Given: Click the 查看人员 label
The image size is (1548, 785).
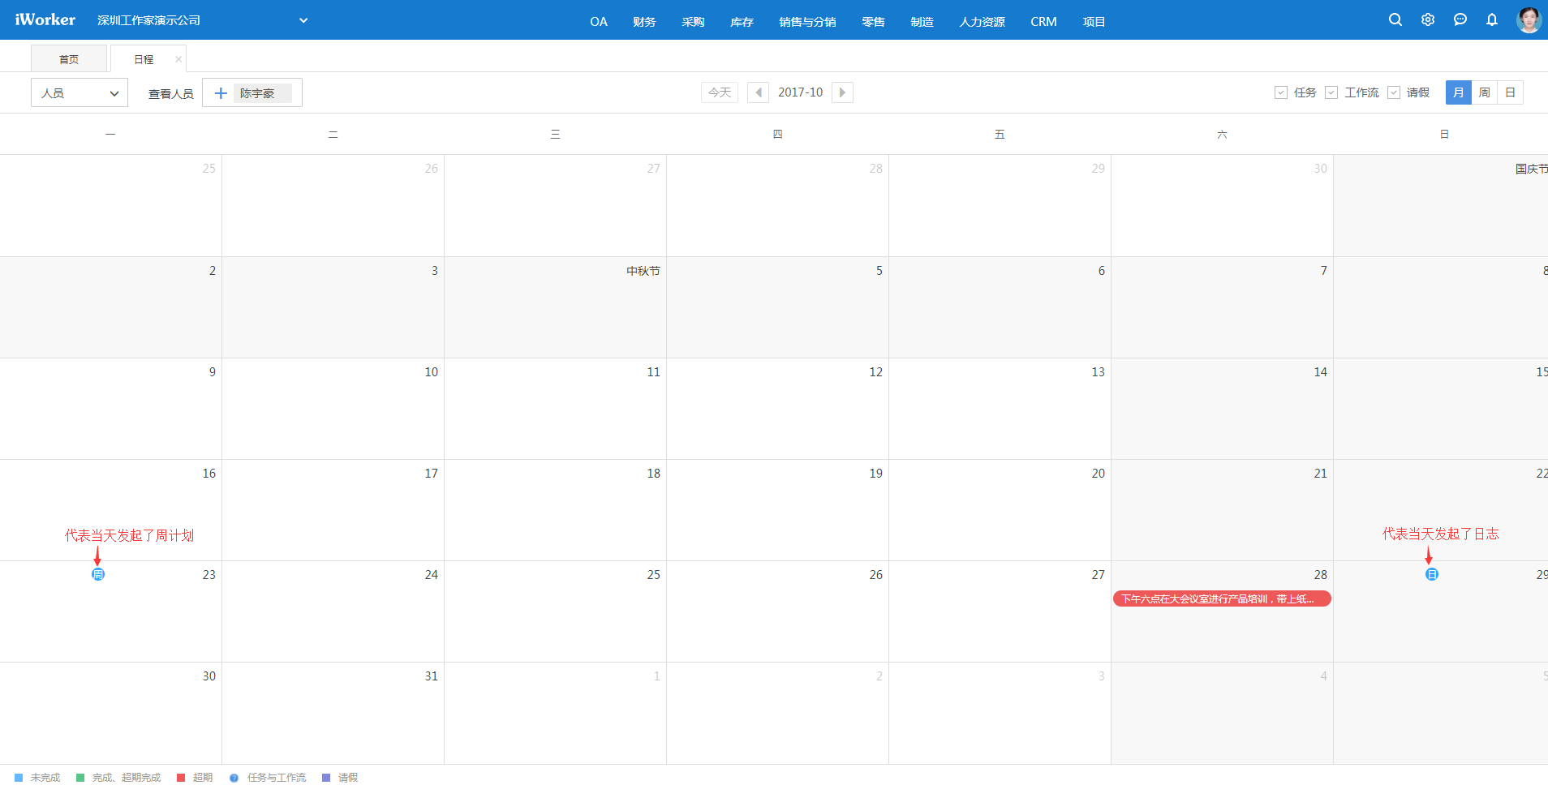Looking at the screenshot, I should coord(171,94).
